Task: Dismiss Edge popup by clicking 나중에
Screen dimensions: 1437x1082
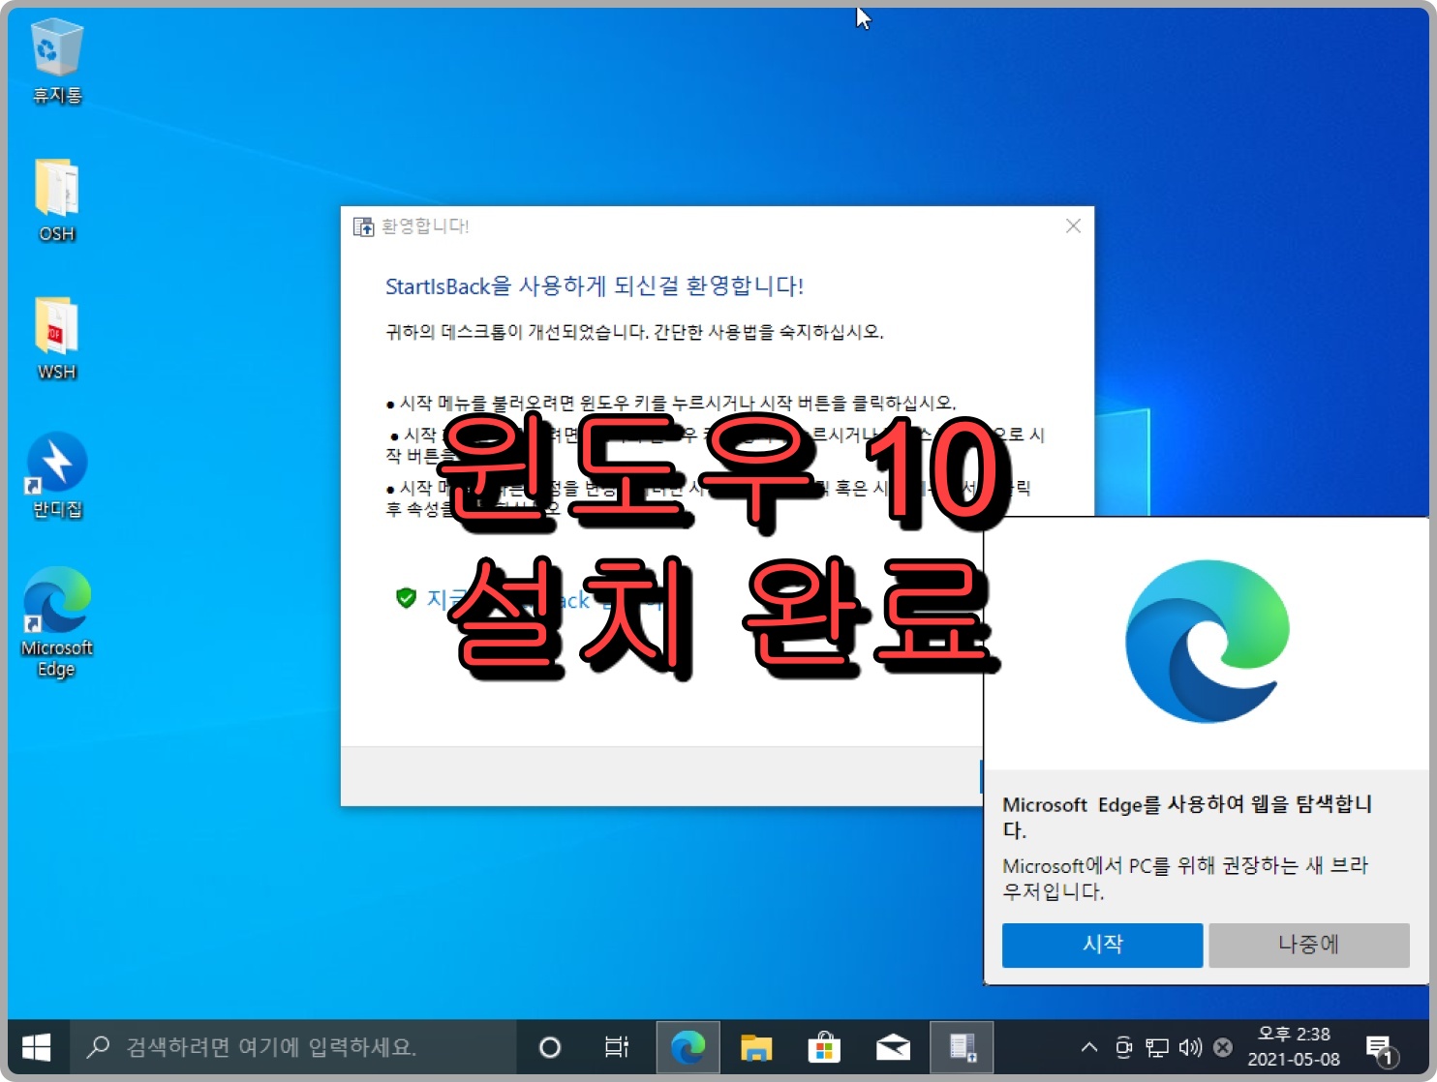Action: point(1308,946)
